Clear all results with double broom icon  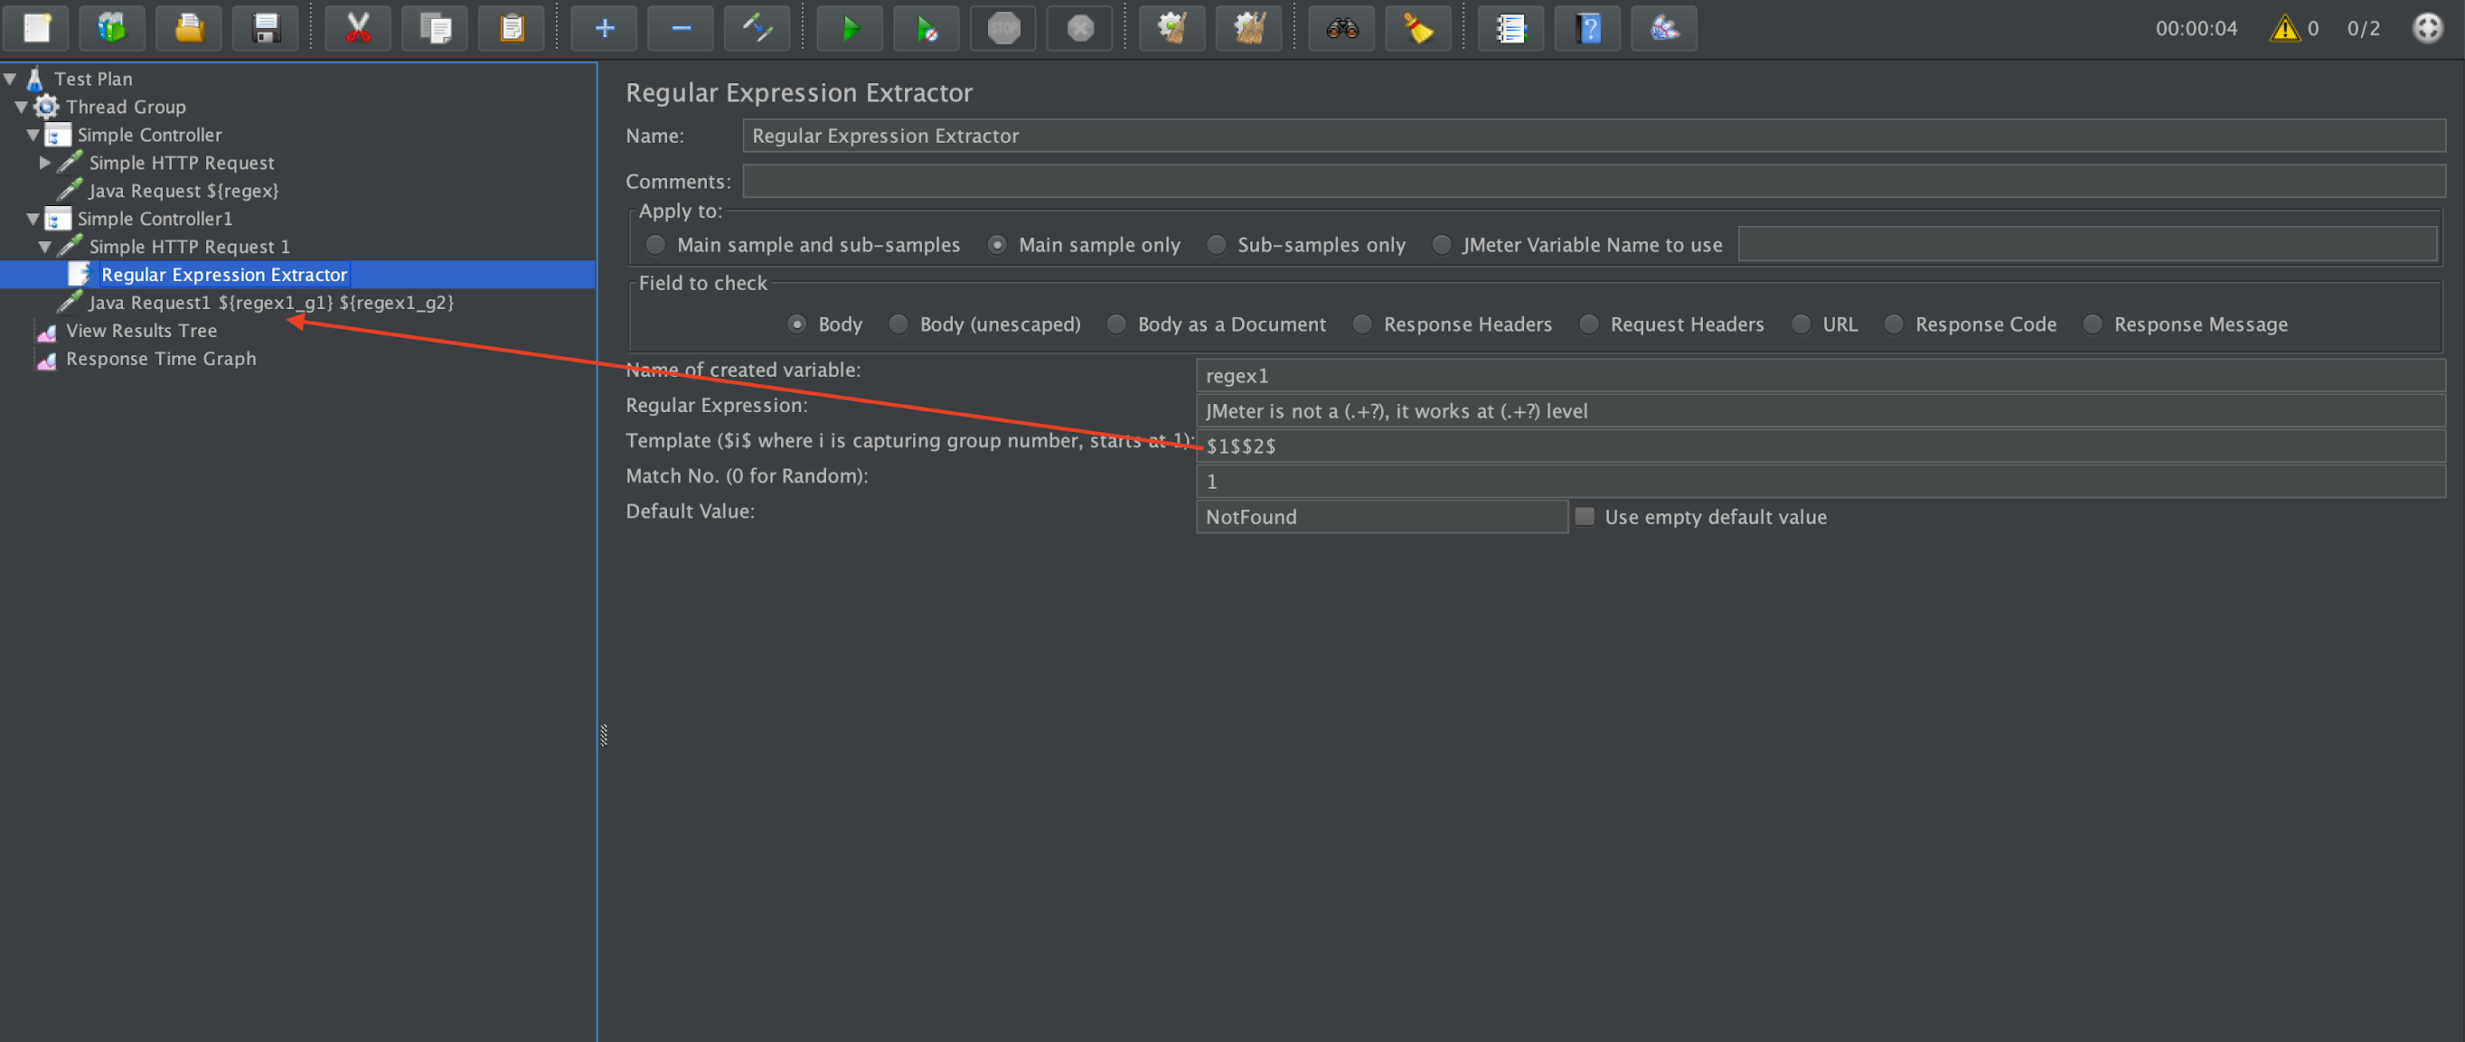click(1248, 28)
